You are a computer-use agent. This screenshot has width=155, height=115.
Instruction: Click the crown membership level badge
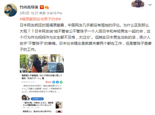click(47, 7)
